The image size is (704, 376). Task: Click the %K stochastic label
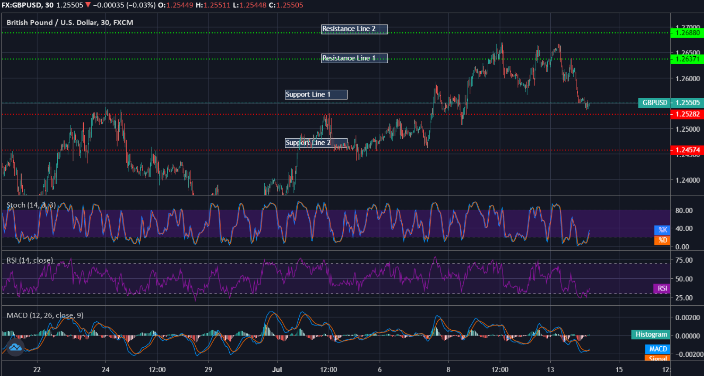click(x=662, y=230)
